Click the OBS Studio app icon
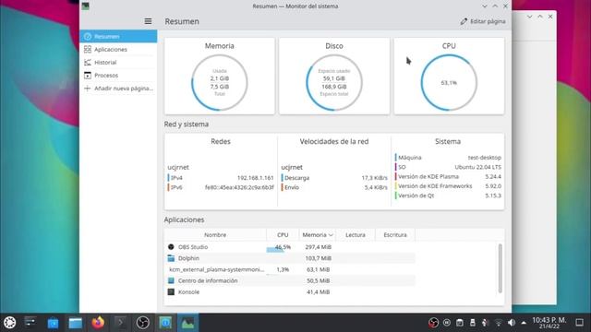 [171, 247]
